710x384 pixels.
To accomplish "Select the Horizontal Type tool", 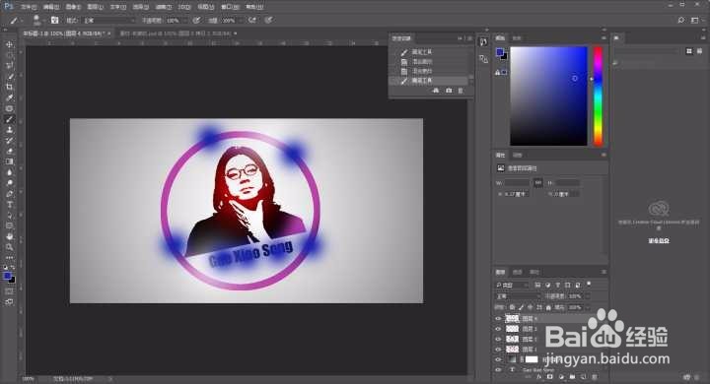I will pyautogui.click(x=9, y=205).
